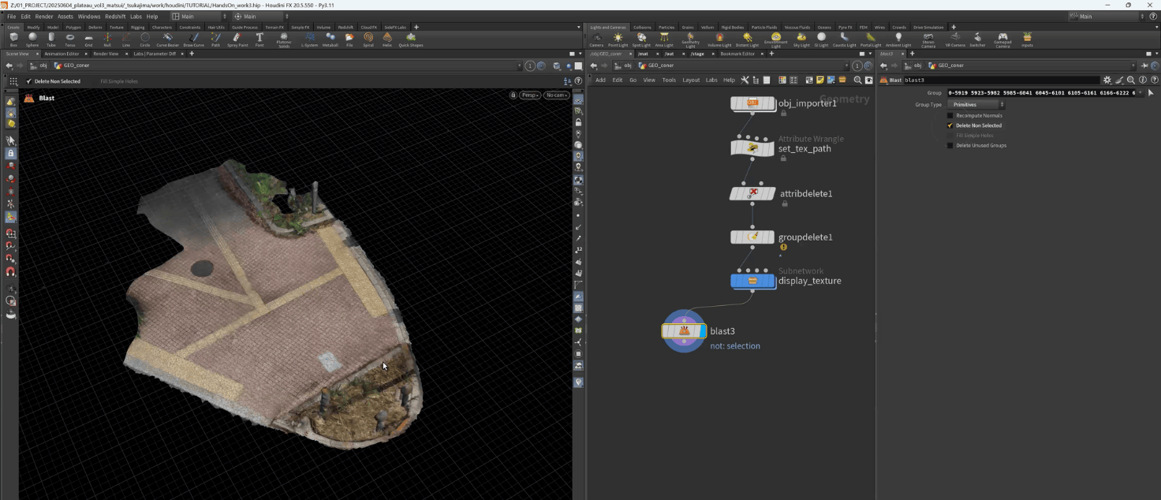Add a Point Light from the shelf
The height and width of the screenshot is (500, 1161).
coord(618,39)
